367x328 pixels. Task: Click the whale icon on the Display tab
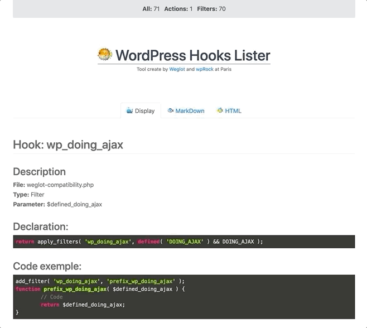tap(129, 110)
